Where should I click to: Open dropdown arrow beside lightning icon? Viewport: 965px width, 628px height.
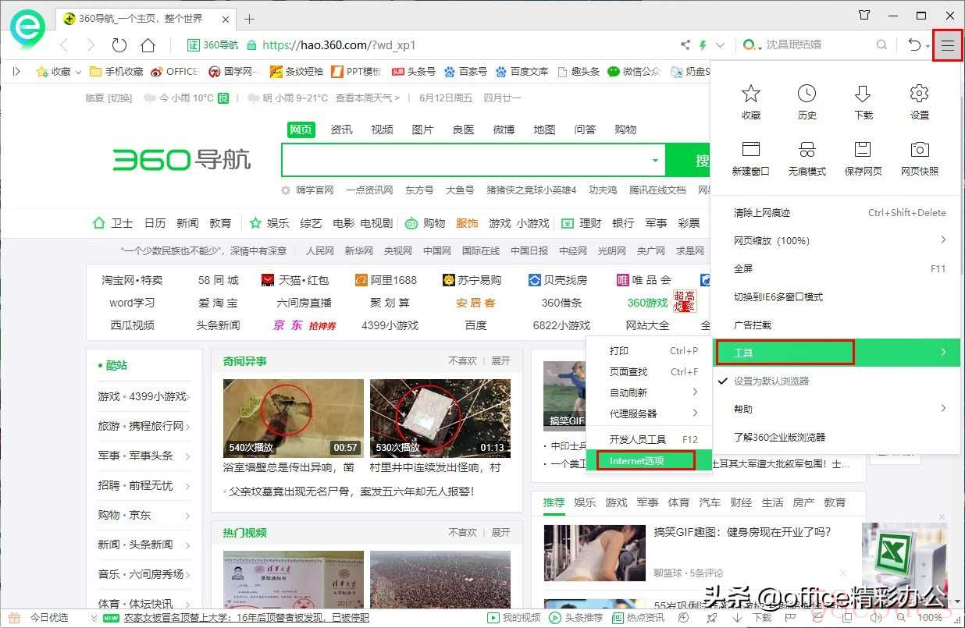(x=720, y=45)
